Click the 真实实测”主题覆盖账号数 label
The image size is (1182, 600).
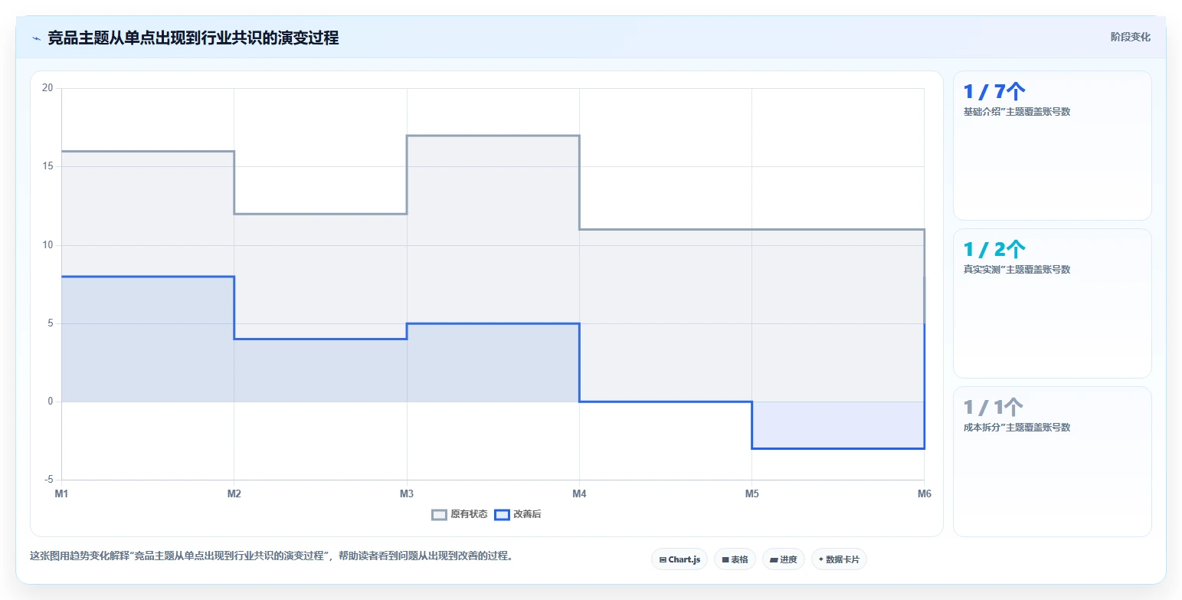1017,270
